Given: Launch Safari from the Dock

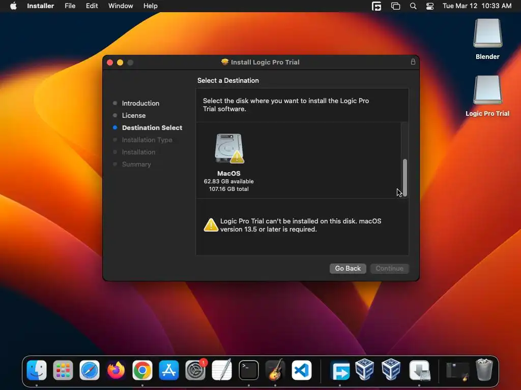Looking at the screenshot, I should pos(90,370).
